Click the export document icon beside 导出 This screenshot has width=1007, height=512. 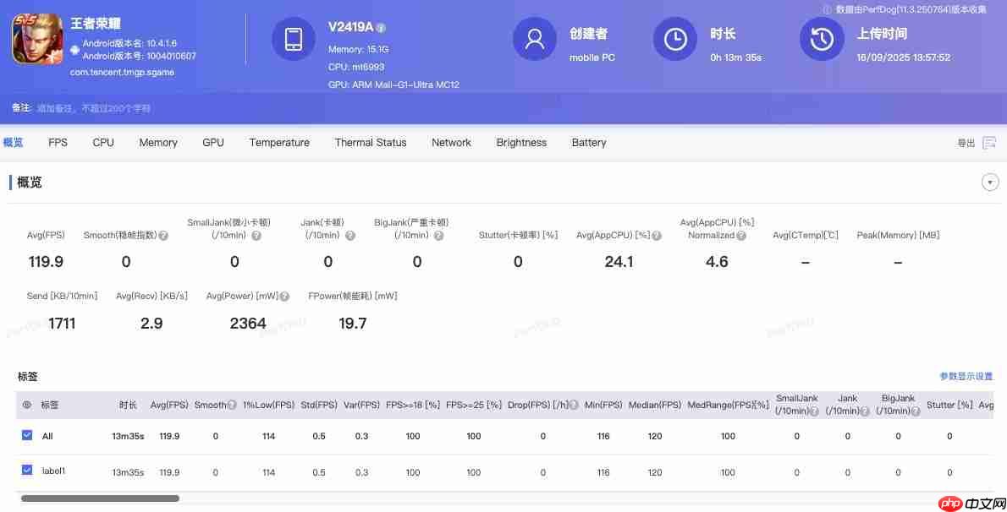[988, 143]
